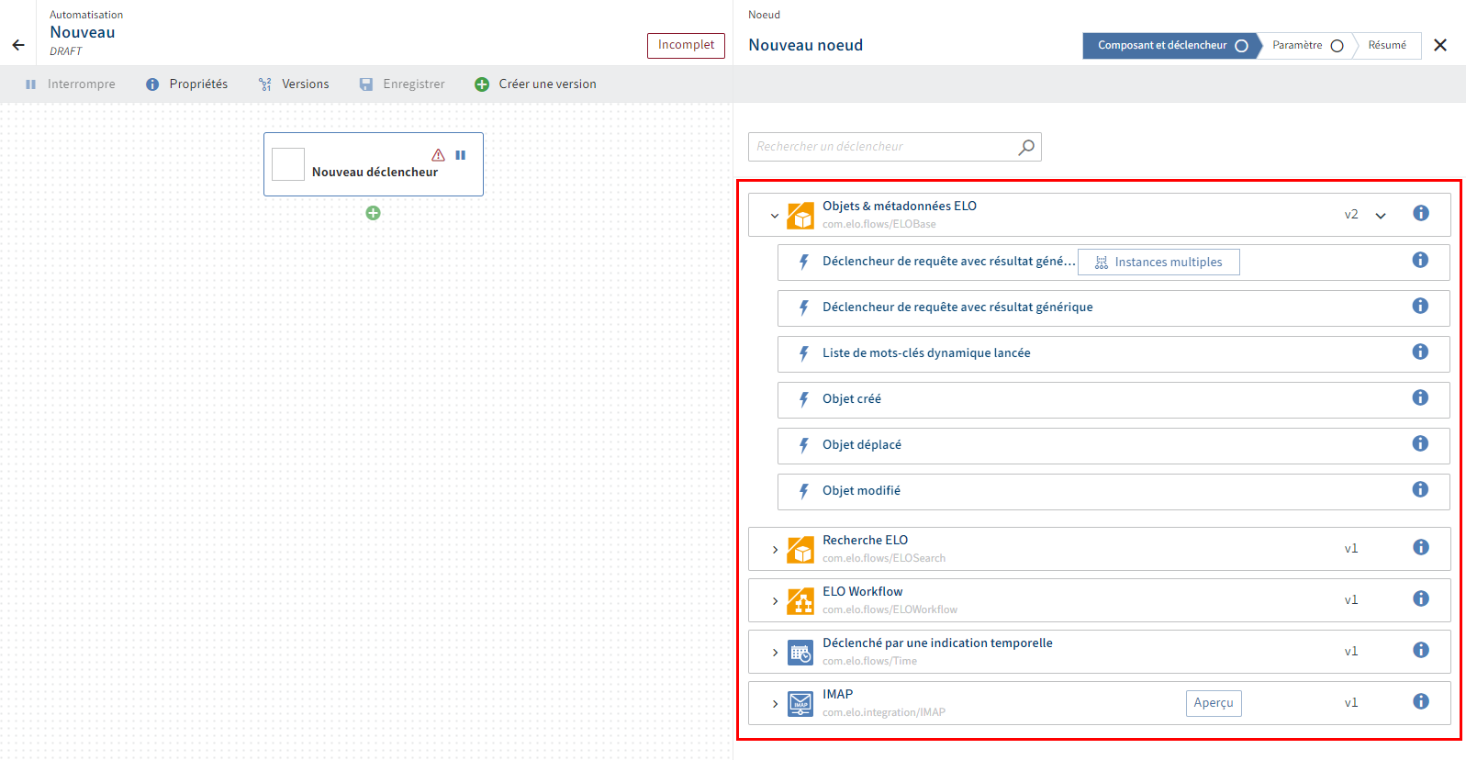Close the Nouveau noeud panel
Screen dimensions: 1466x760
1440,45
